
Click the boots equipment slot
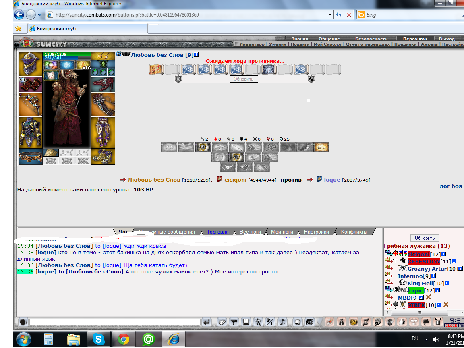click(x=103, y=157)
